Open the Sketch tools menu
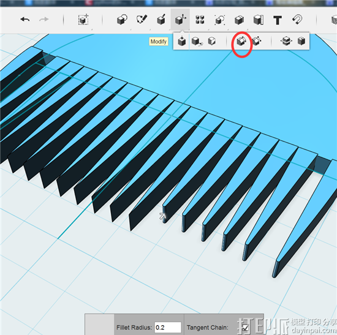The image size is (337, 335). click(142, 20)
